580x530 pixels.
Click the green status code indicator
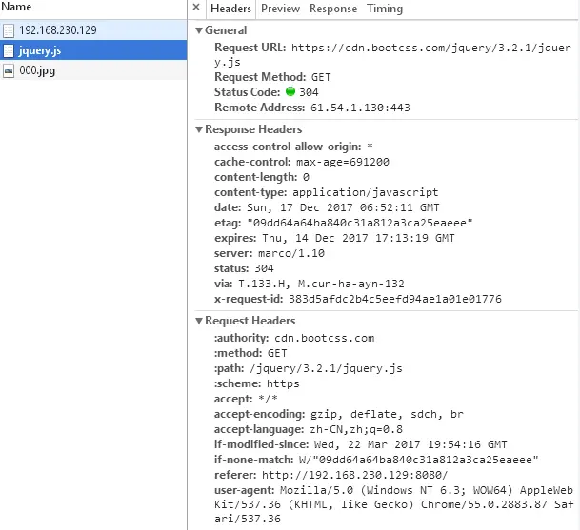coord(290,91)
